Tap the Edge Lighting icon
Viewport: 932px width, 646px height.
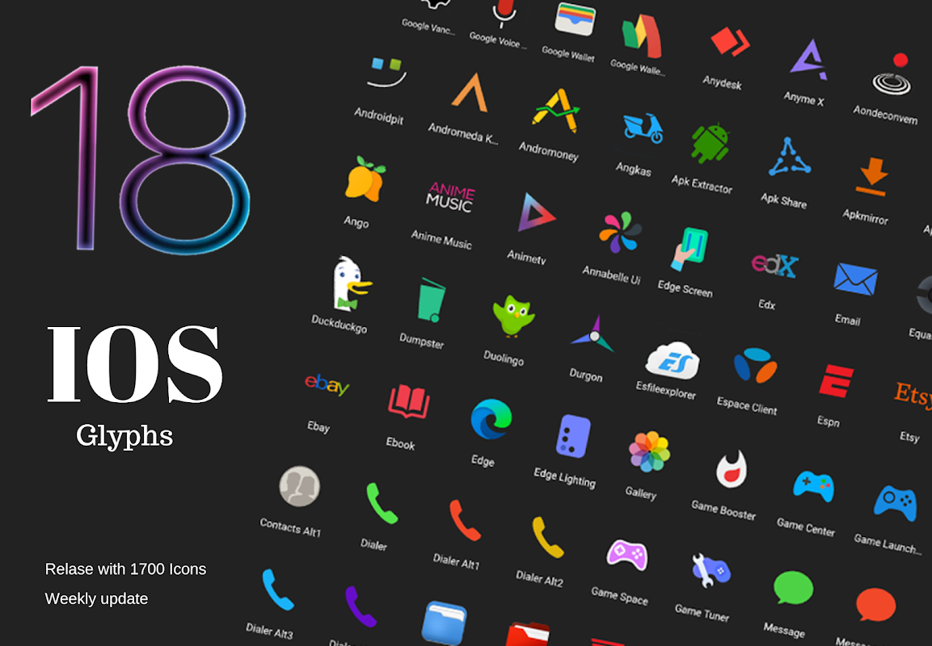click(x=573, y=436)
